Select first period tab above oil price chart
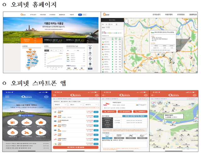 tap(47, 50)
